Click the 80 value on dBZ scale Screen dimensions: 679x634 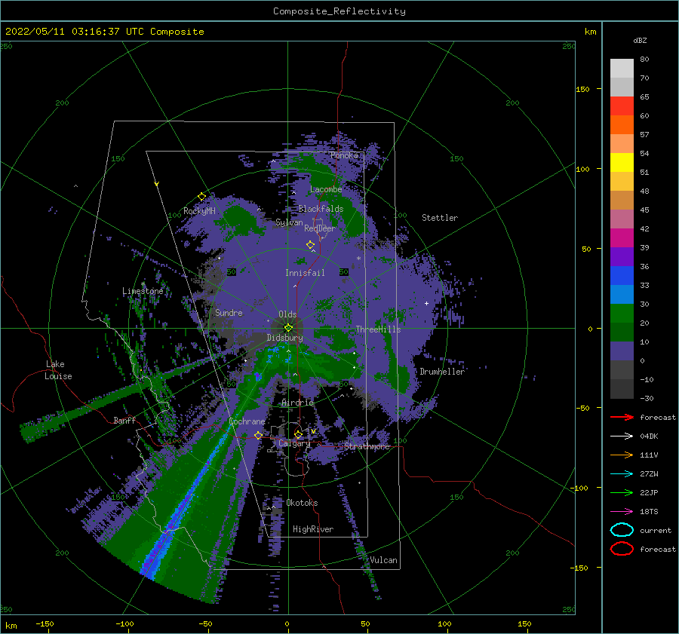[644, 59]
